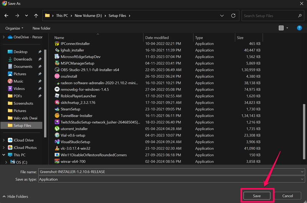
Task: Click the Back navigation arrow
Action: [x=7, y=16]
